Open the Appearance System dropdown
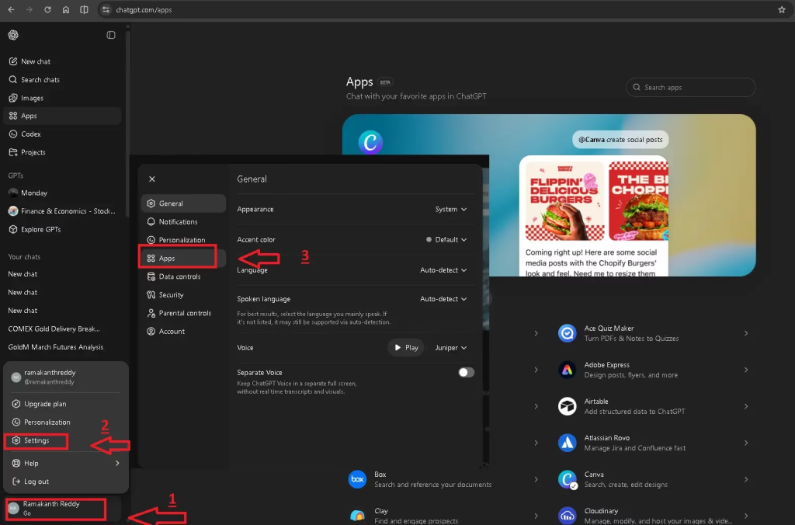This screenshot has height=525, width=795. coord(451,209)
